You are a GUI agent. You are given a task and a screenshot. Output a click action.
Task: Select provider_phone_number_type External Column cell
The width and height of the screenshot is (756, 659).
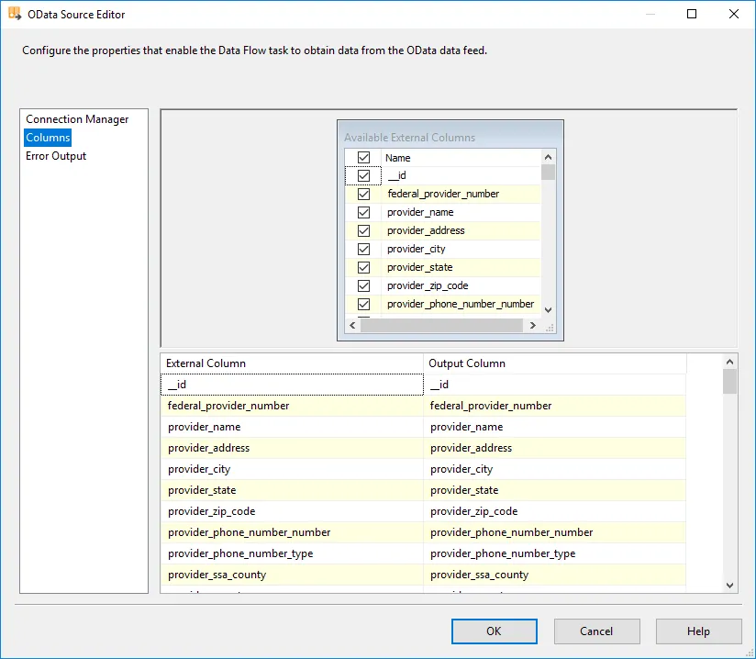point(292,553)
